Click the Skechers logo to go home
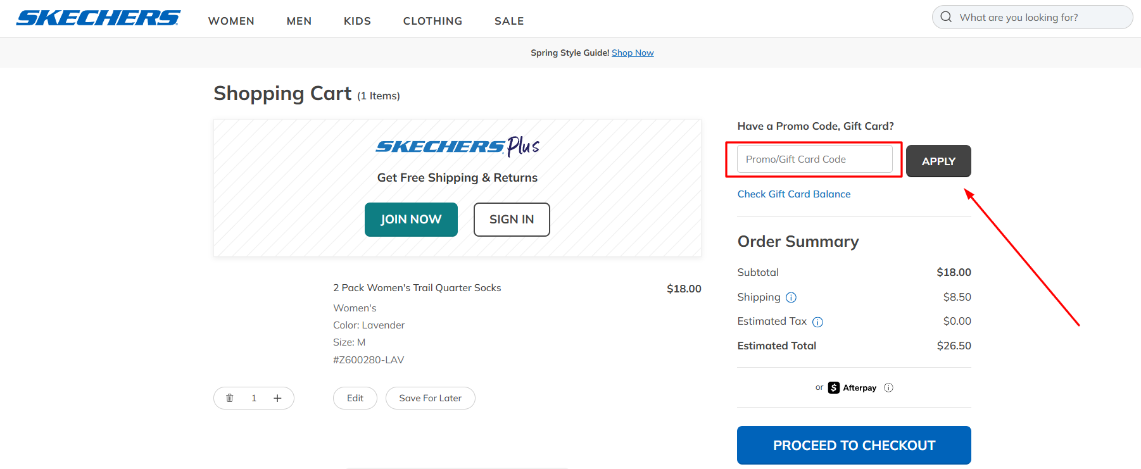 (x=98, y=18)
